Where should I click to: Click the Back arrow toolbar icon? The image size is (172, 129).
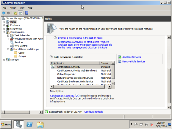pos(4,13)
